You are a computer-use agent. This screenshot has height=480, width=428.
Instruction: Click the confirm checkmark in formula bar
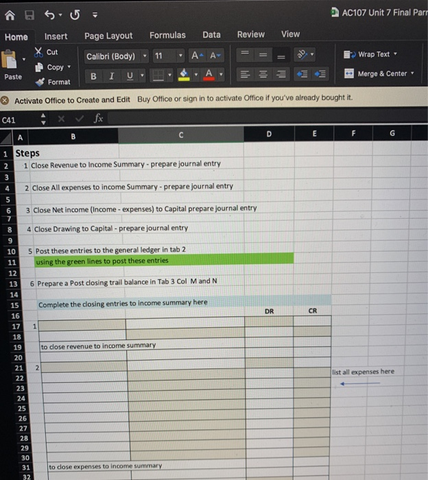pos(80,119)
